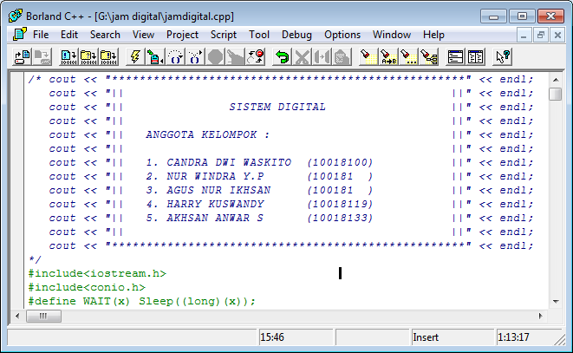
Task: Click the Build all toolbar icon
Action: click(108, 57)
